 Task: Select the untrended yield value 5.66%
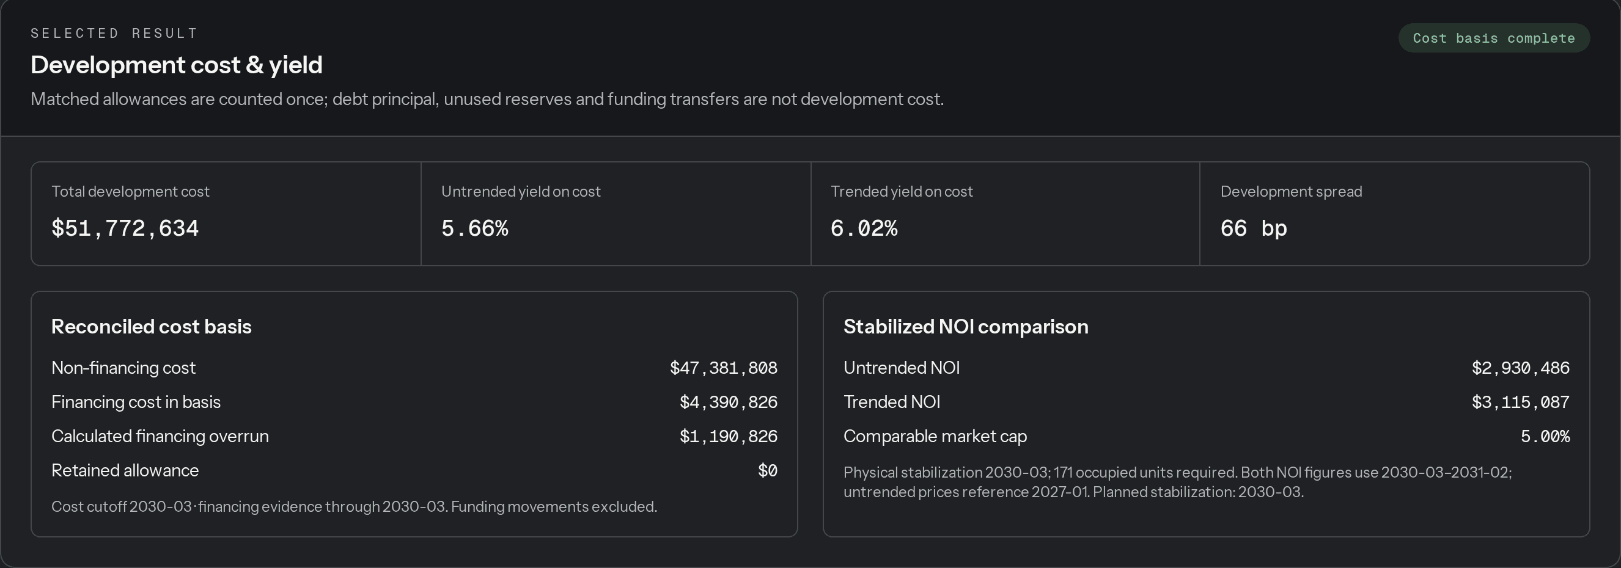[474, 228]
